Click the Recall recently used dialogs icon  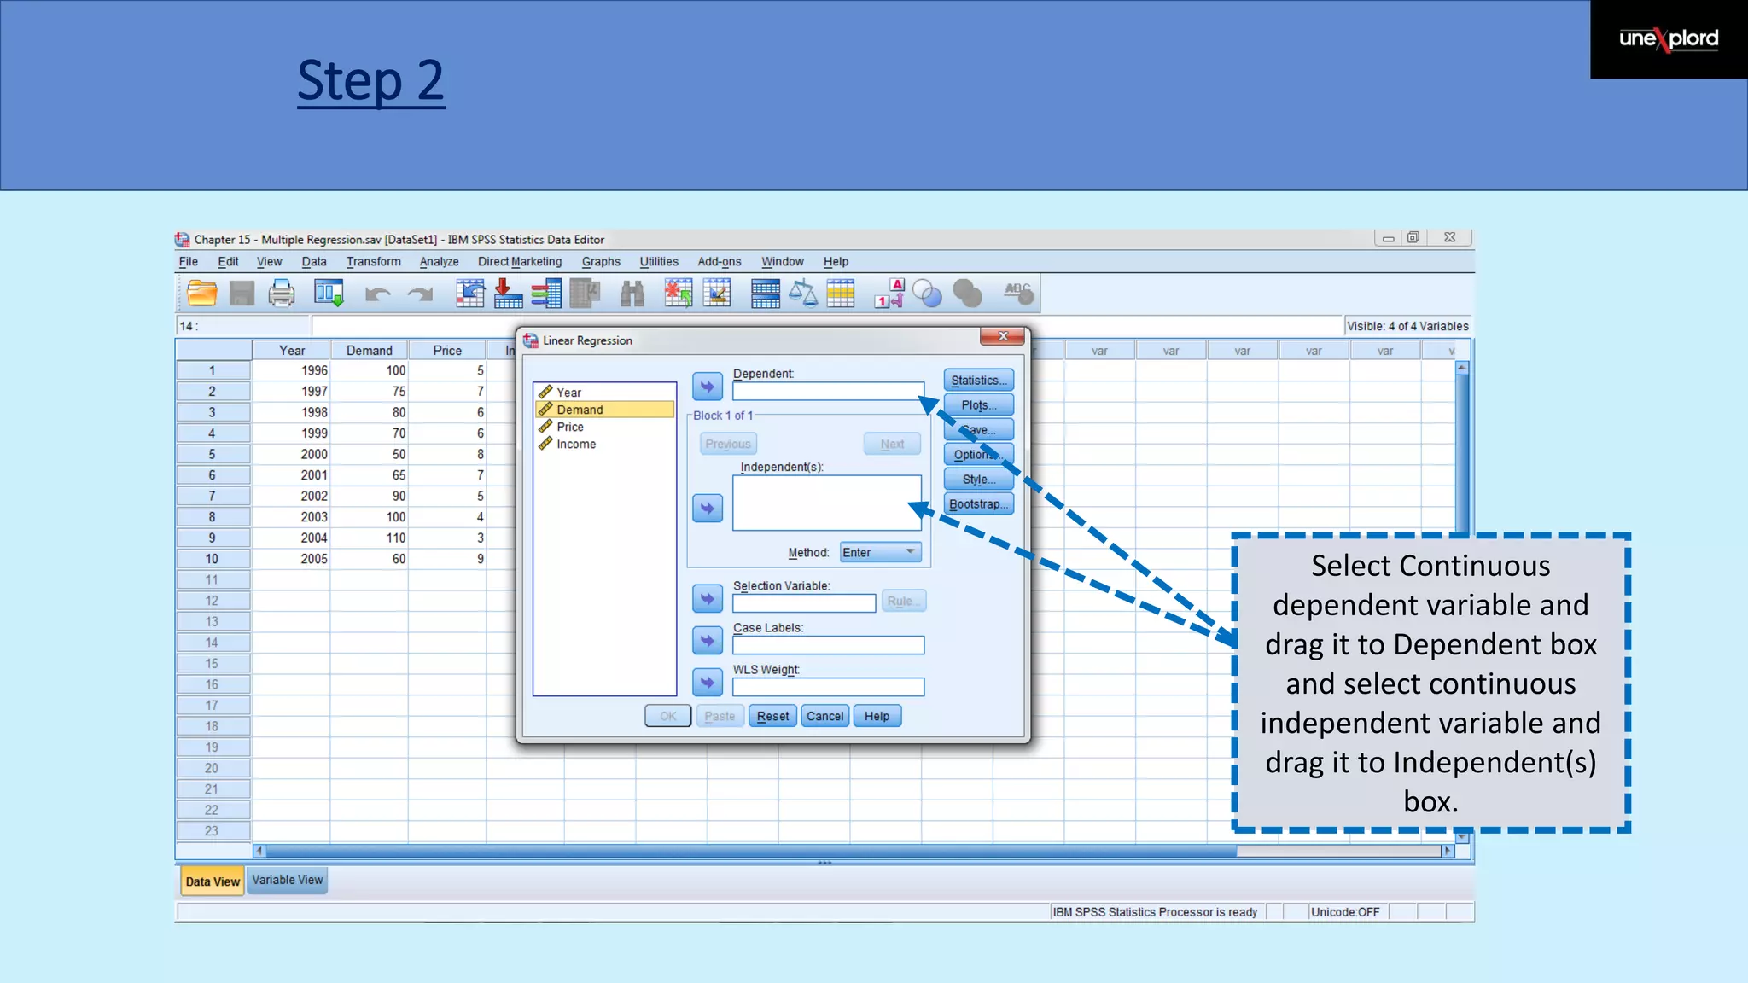329,294
